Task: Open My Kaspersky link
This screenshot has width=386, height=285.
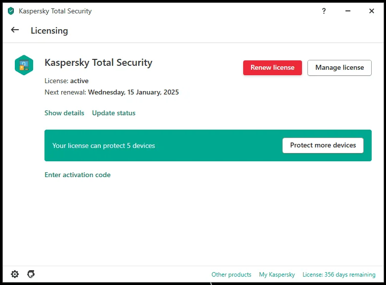Action: point(277,275)
